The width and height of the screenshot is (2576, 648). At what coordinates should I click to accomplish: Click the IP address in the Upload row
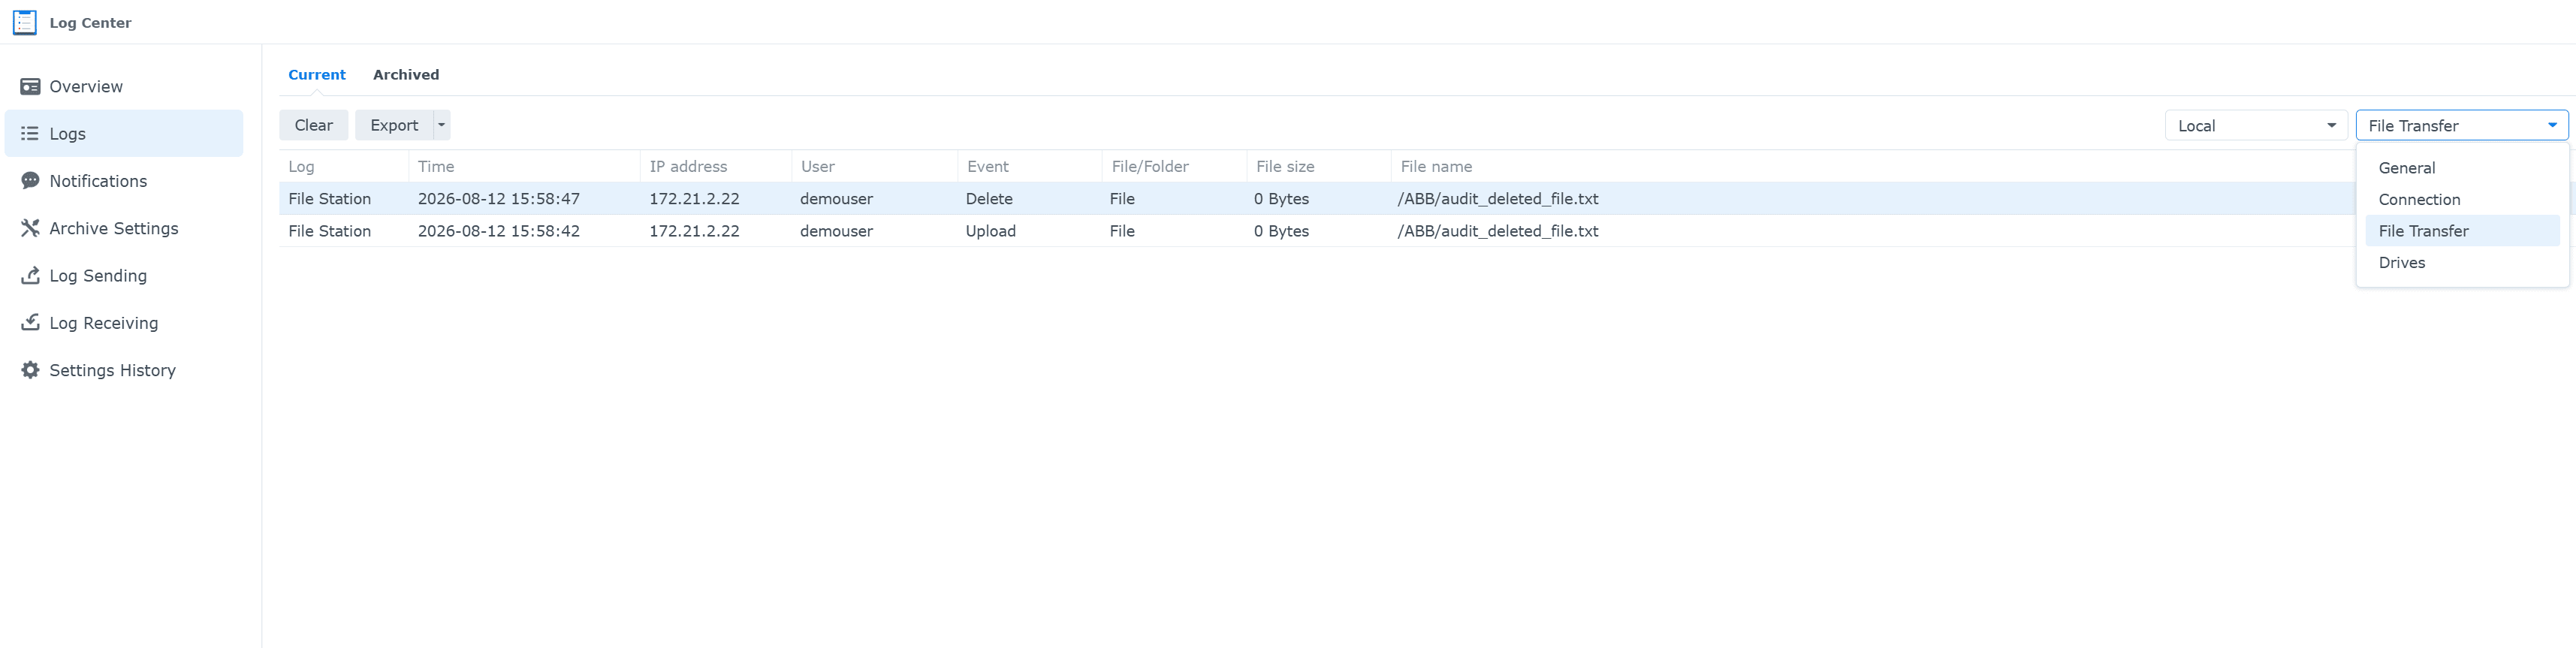coord(694,231)
